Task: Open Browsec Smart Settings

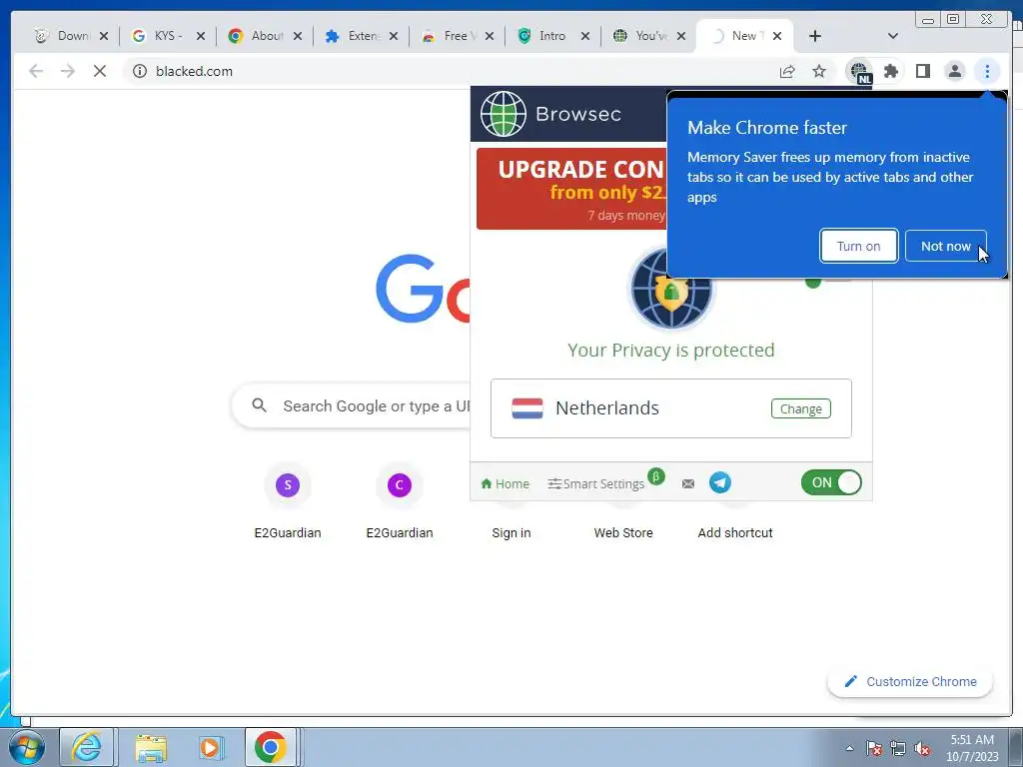Action: pyautogui.click(x=596, y=484)
